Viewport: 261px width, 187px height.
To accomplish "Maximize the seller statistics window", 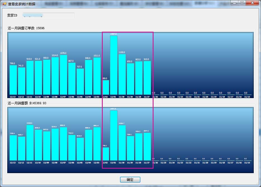I will click(242, 3).
